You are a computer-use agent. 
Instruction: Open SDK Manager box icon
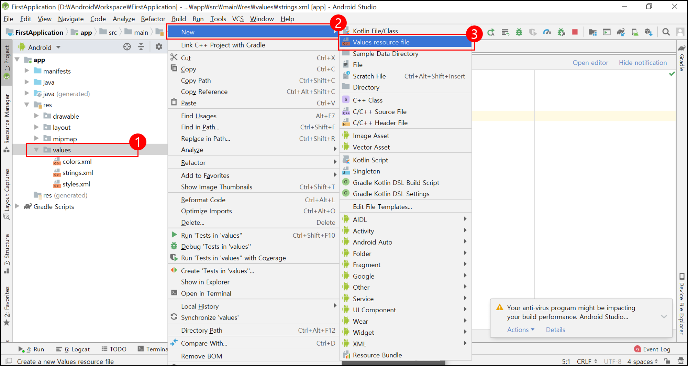[648, 32]
